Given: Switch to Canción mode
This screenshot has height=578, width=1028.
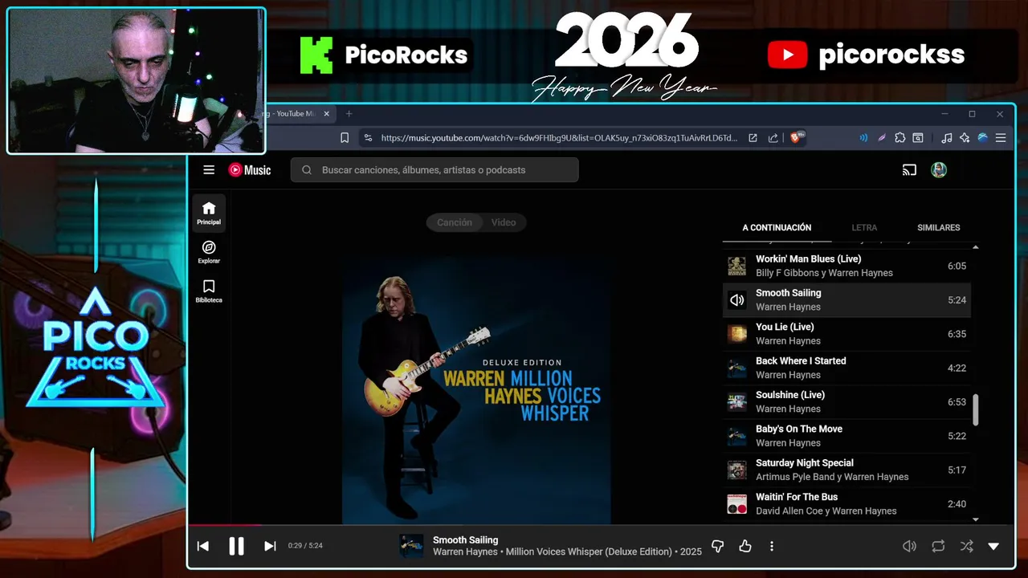Looking at the screenshot, I should click(x=455, y=222).
